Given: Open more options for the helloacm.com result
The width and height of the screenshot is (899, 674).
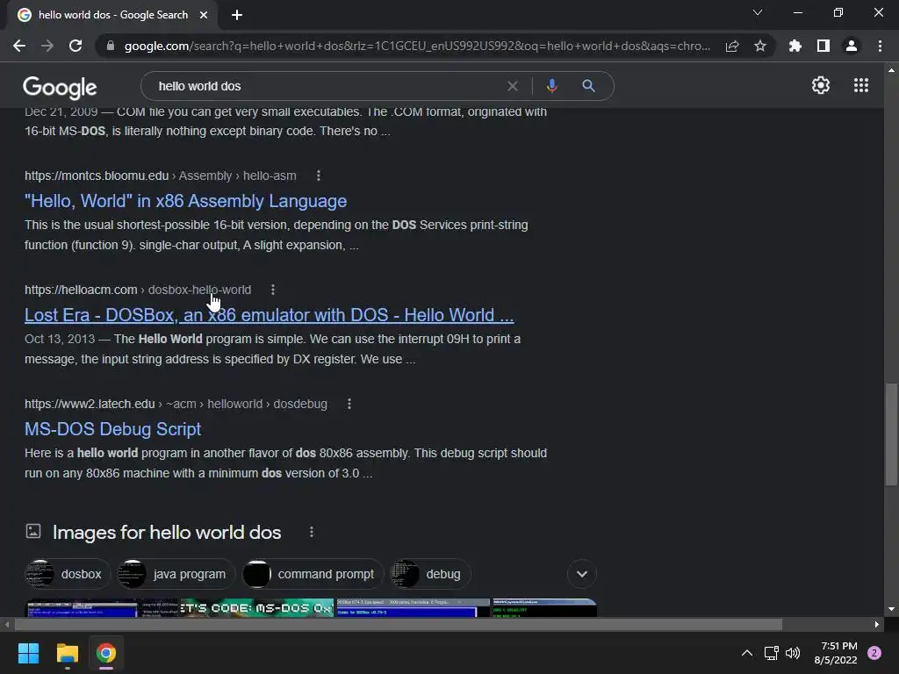Looking at the screenshot, I should (x=273, y=290).
